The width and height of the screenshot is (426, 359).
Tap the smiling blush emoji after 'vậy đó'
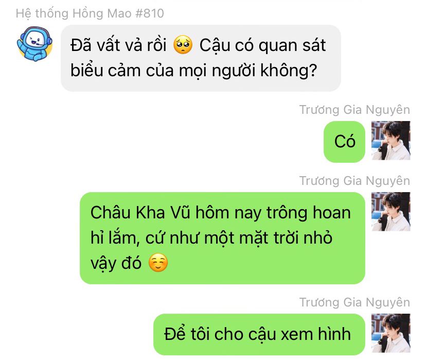(x=158, y=263)
